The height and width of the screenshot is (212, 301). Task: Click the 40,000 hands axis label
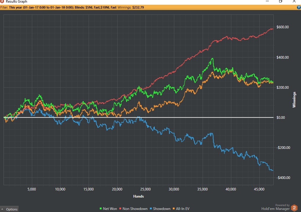(x=231, y=189)
